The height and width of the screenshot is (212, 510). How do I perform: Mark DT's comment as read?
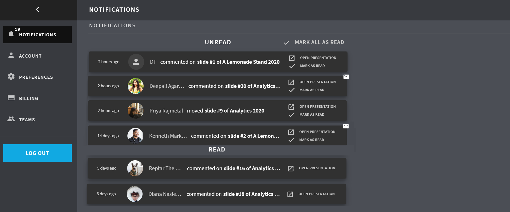(x=312, y=66)
